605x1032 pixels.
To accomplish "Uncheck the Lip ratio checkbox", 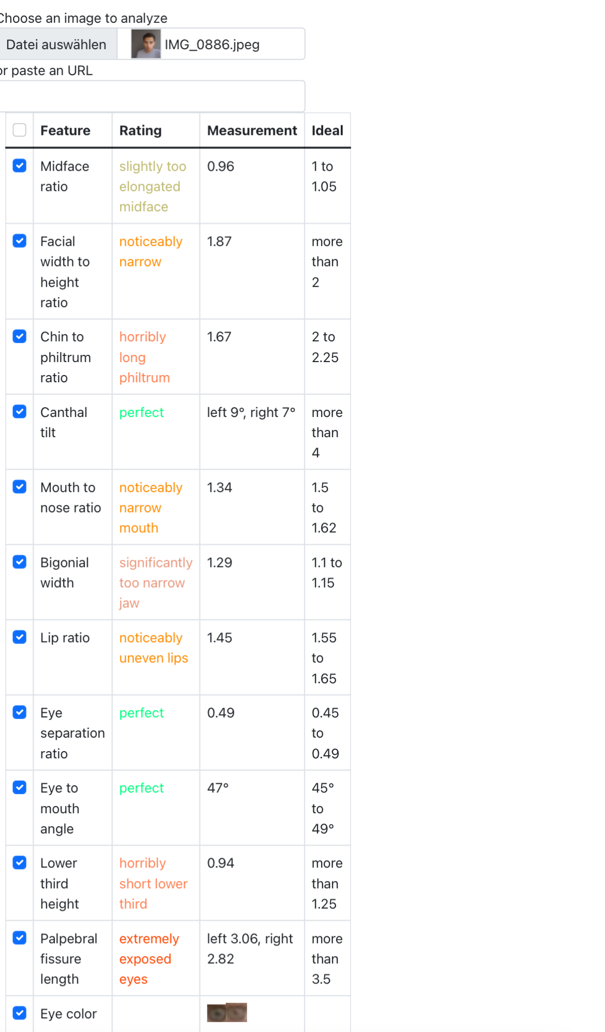I will coord(20,637).
